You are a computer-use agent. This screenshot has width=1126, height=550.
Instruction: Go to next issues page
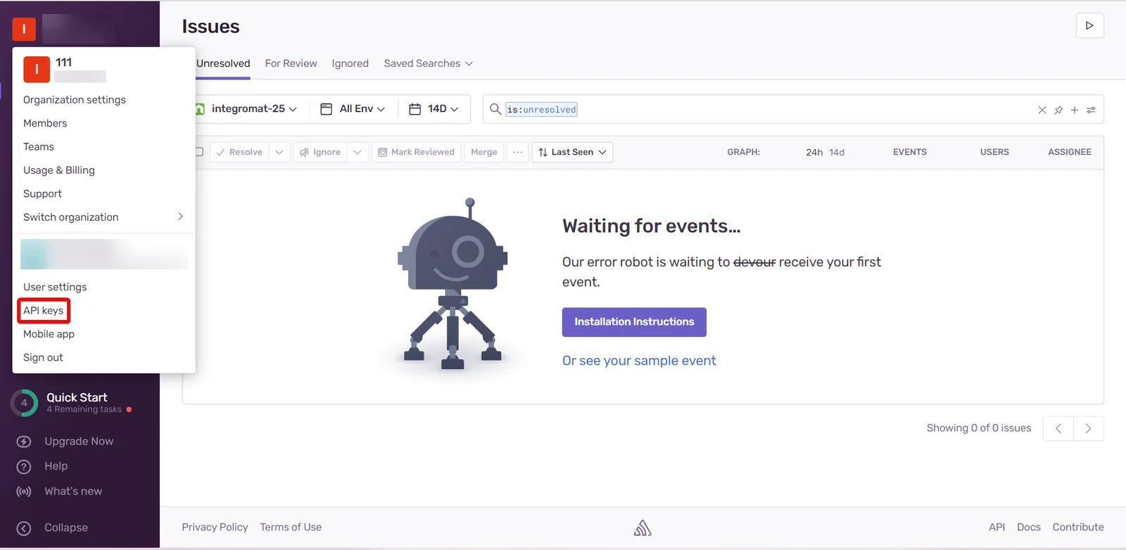pyautogui.click(x=1089, y=428)
